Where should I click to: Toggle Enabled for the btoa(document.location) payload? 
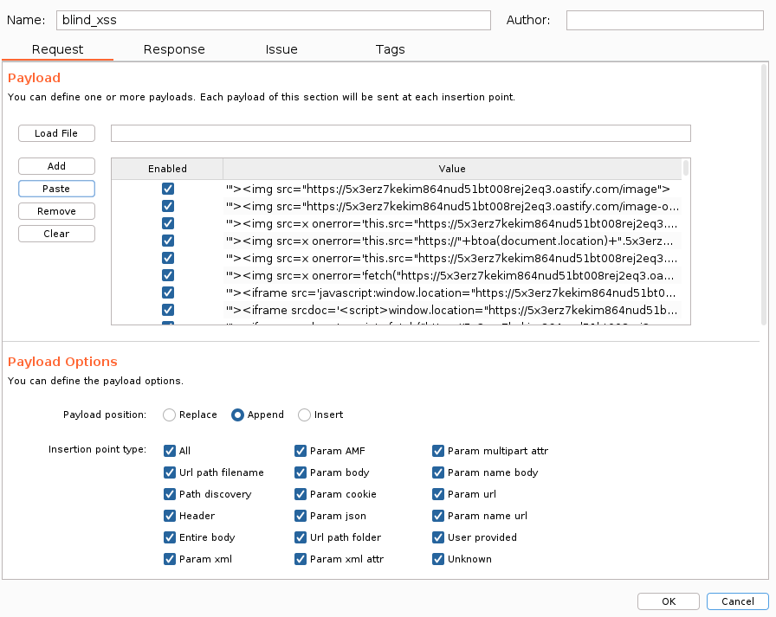[168, 241]
